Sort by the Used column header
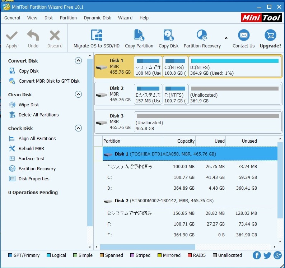The height and width of the screenshot is (268, 285). [210, 141]
